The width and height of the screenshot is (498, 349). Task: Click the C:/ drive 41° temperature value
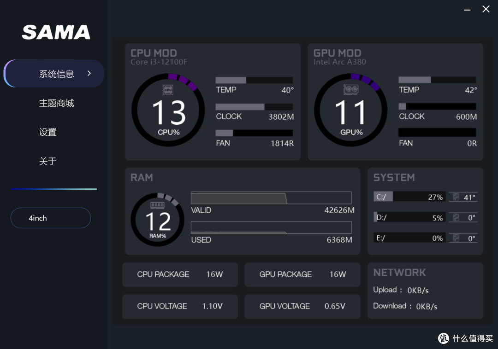(469, 197)
